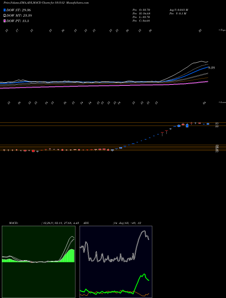This screenshot has height=298, width=226.
Task: Open the dark blue ADX chart panel
Action: tap(116, 262)
